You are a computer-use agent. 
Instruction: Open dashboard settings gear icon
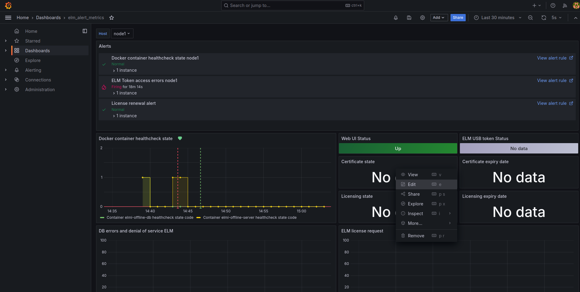(423, 18)
